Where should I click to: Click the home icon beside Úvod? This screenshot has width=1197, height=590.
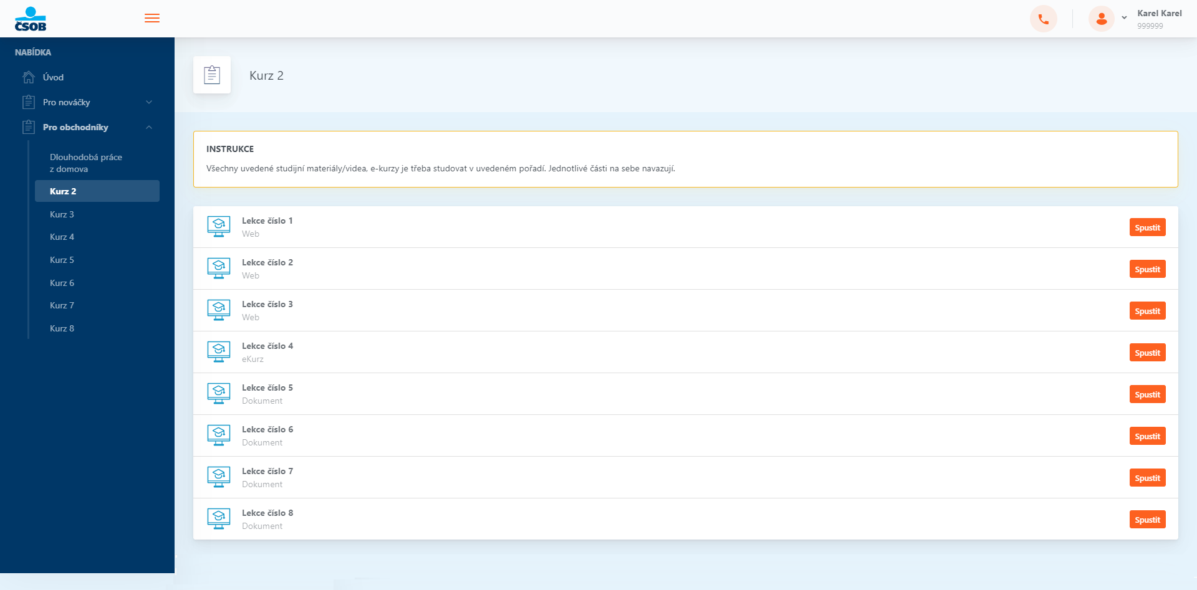point(29,77)
